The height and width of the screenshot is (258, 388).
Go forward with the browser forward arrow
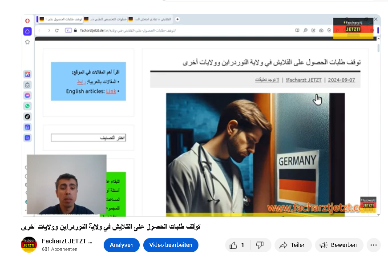pyautogui.click(x=49, y=30)
